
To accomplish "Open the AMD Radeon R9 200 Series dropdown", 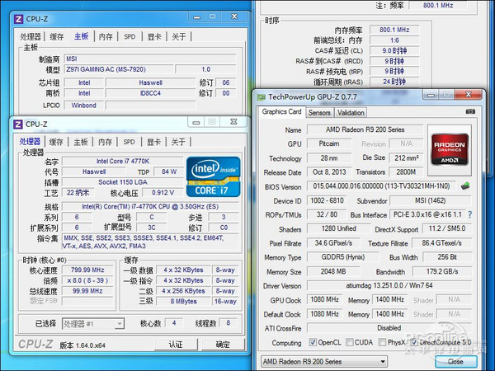I will [x=344, y=361].
